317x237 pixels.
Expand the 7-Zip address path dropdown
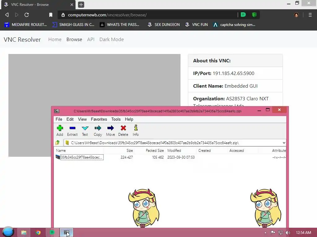284,143
